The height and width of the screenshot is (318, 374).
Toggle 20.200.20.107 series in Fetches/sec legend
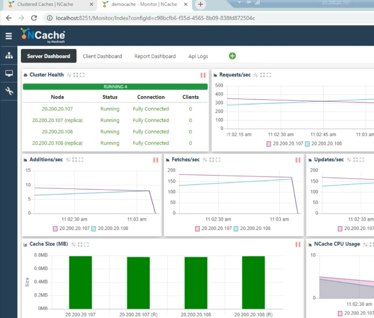[x=213, y=229]
